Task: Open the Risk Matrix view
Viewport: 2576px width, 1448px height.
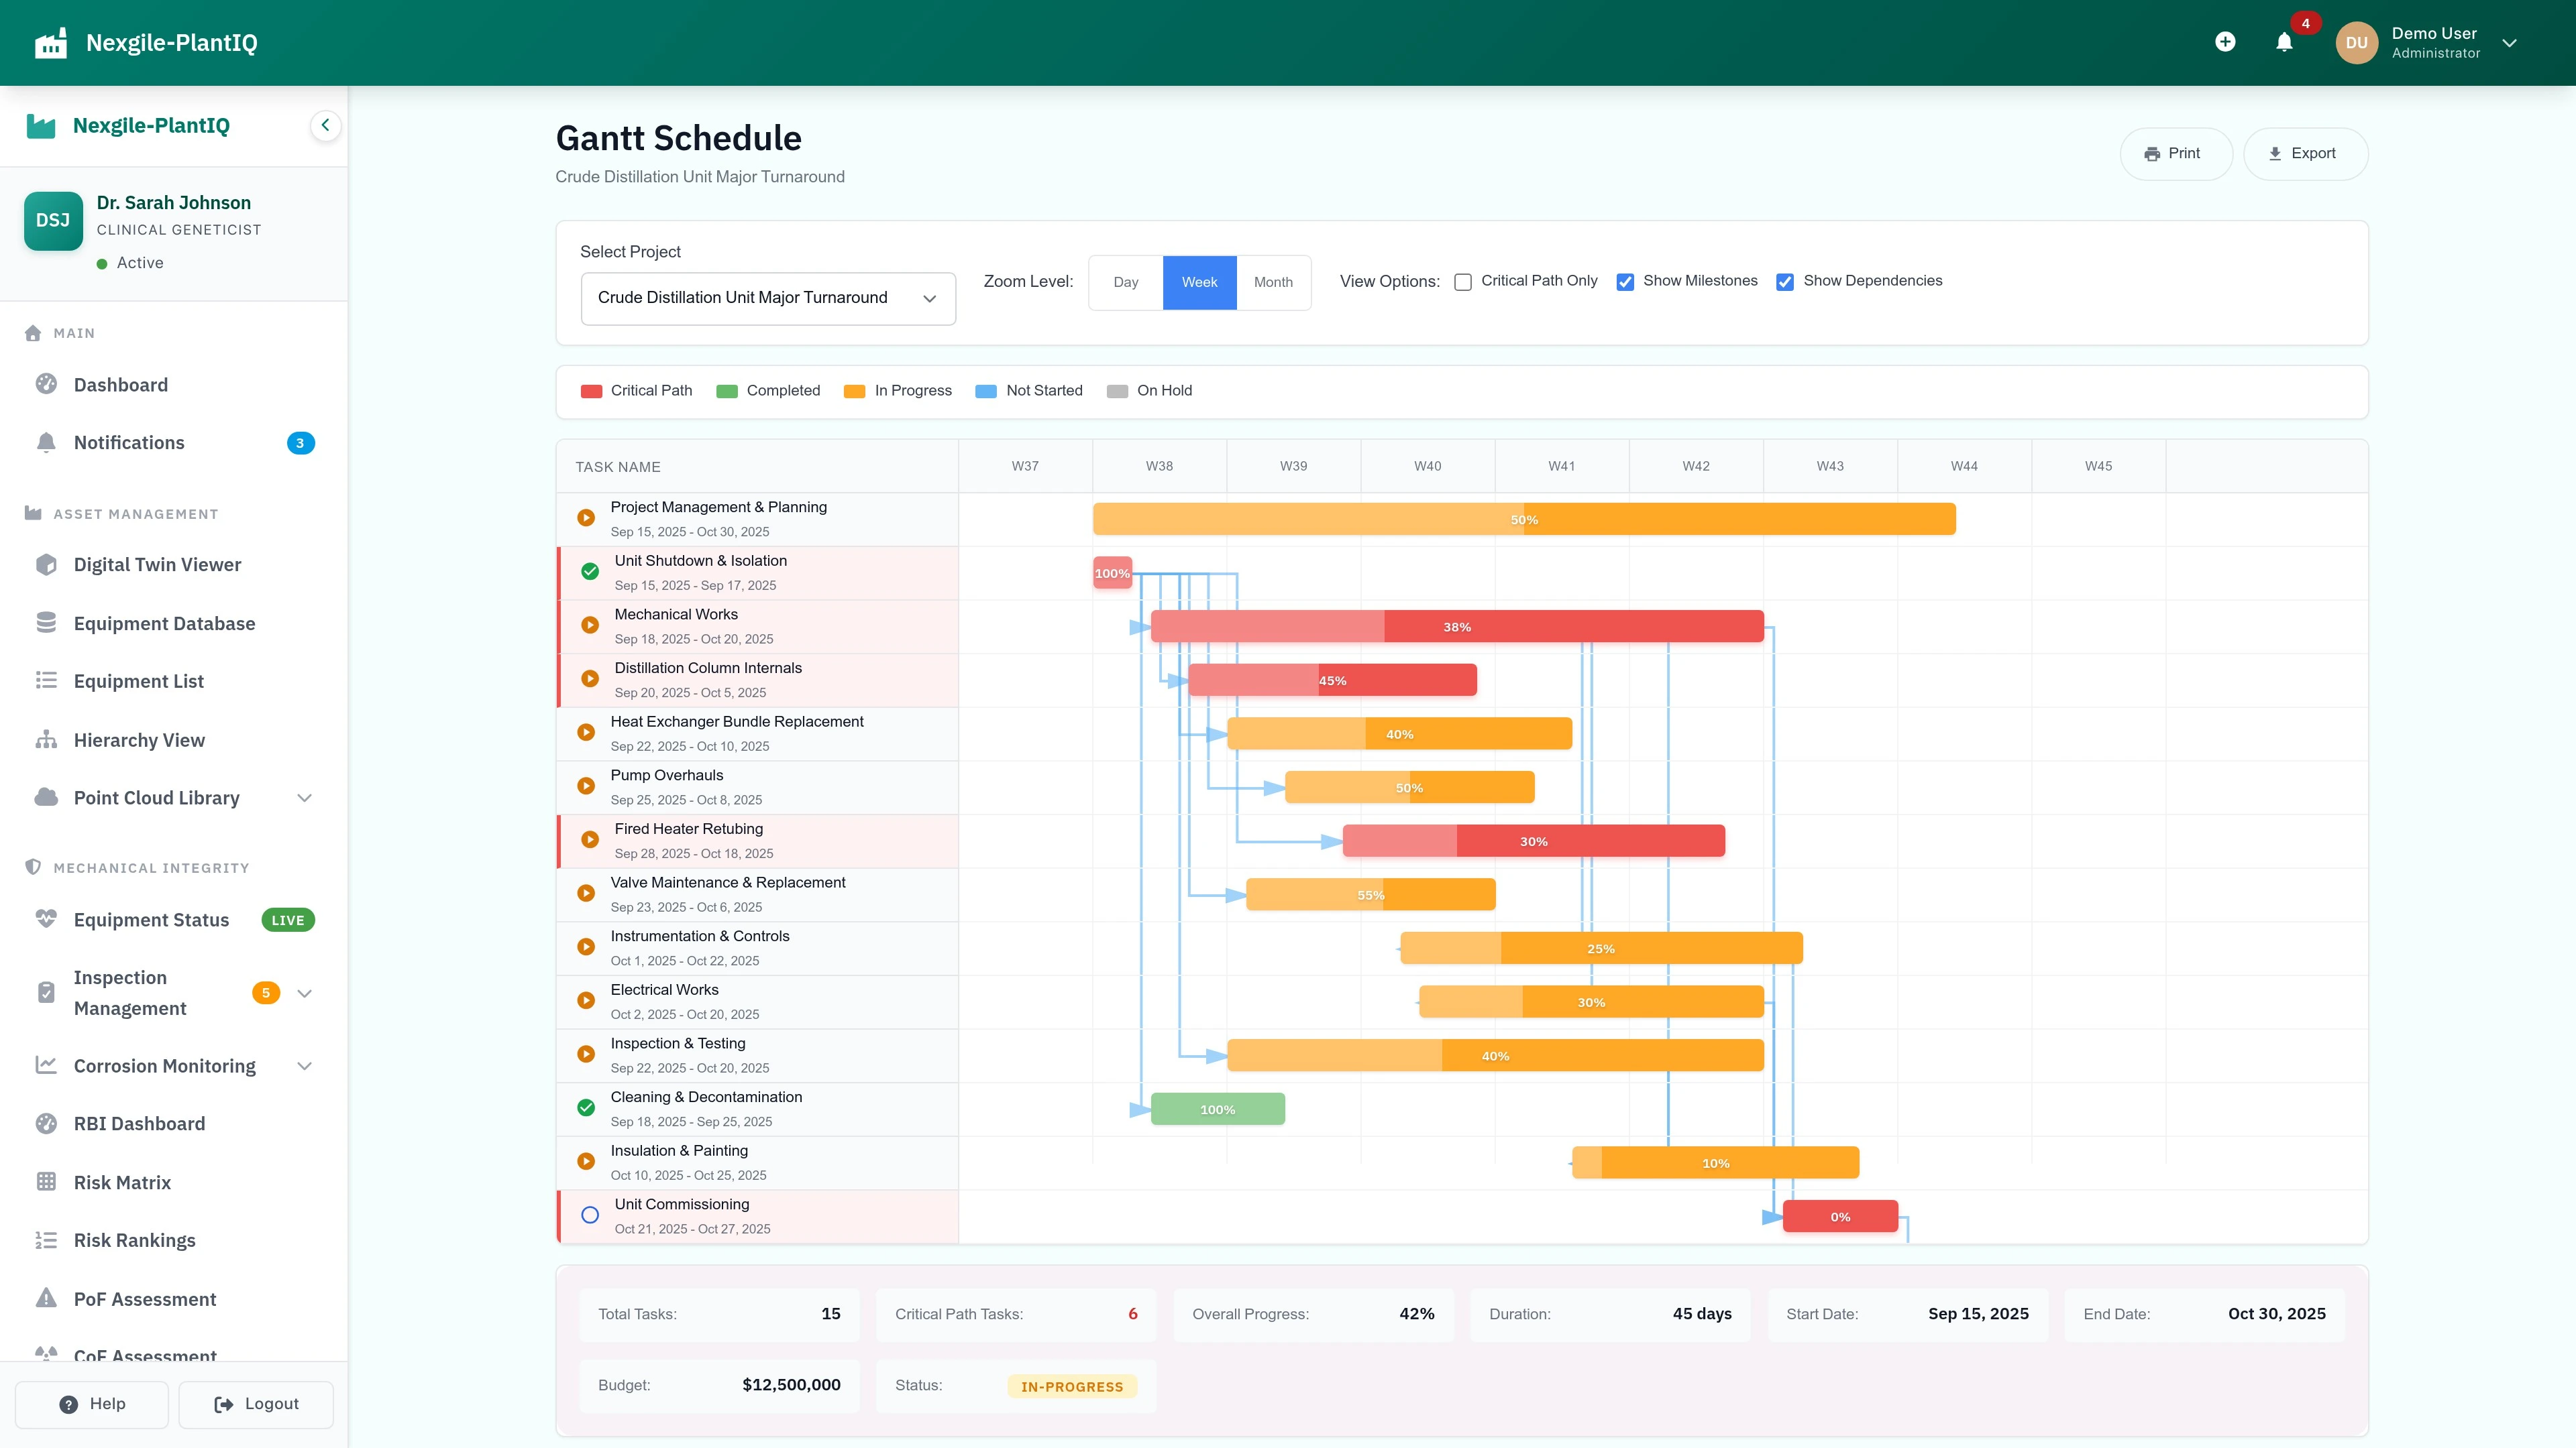Action: click(123, 1181)
